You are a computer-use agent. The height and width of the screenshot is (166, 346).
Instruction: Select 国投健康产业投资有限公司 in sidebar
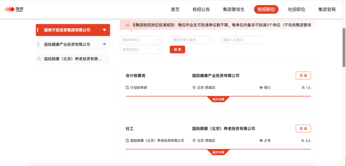[73, 44]
